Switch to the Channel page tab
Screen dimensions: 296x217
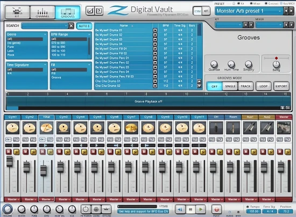click(x=43, y=12)
